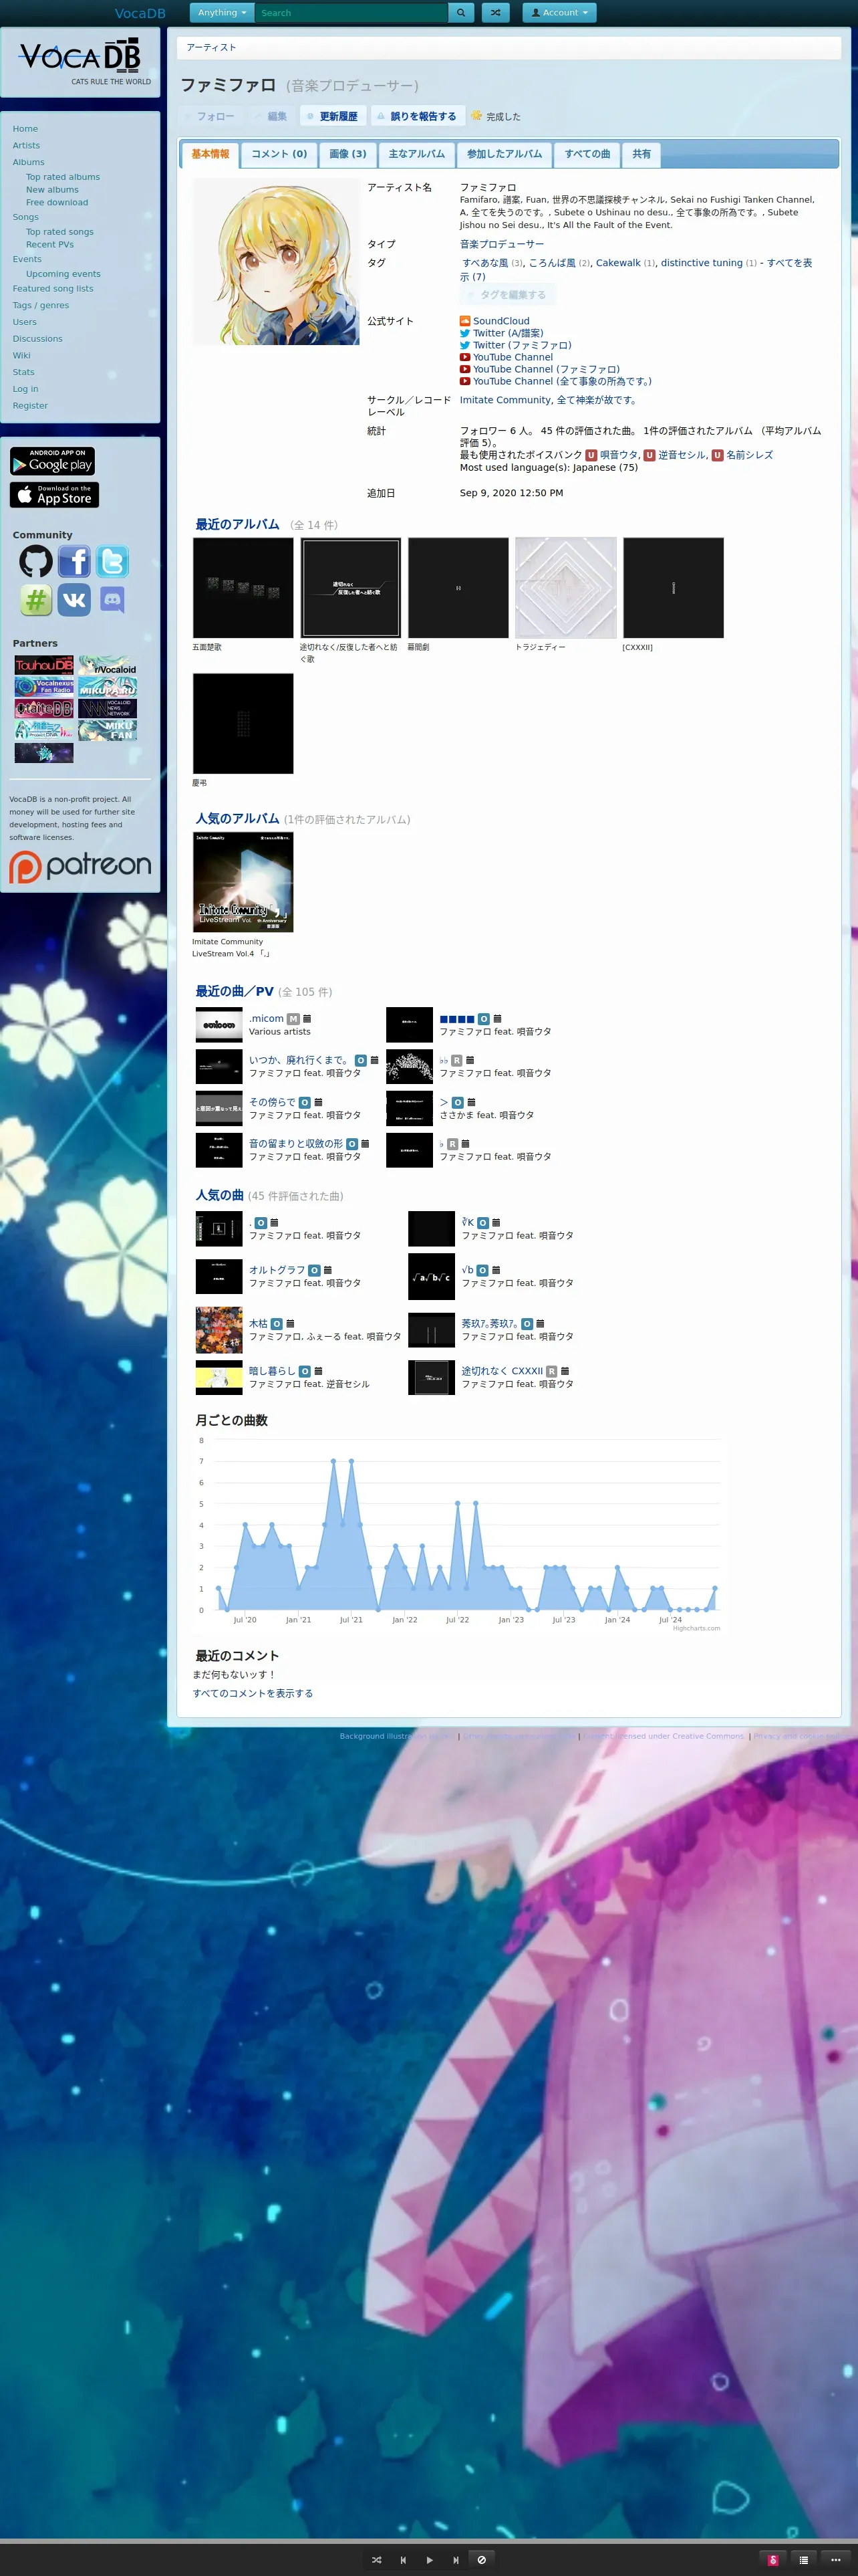Open the IRC hashtag community icon
Screen dimensions: 858x2576
[36, 600]
